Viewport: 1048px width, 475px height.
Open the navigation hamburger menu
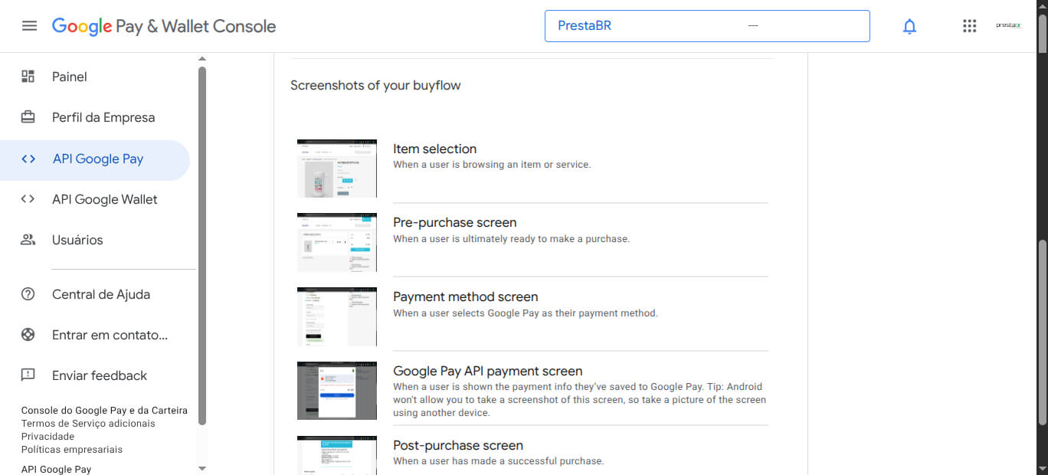[29, 25]
